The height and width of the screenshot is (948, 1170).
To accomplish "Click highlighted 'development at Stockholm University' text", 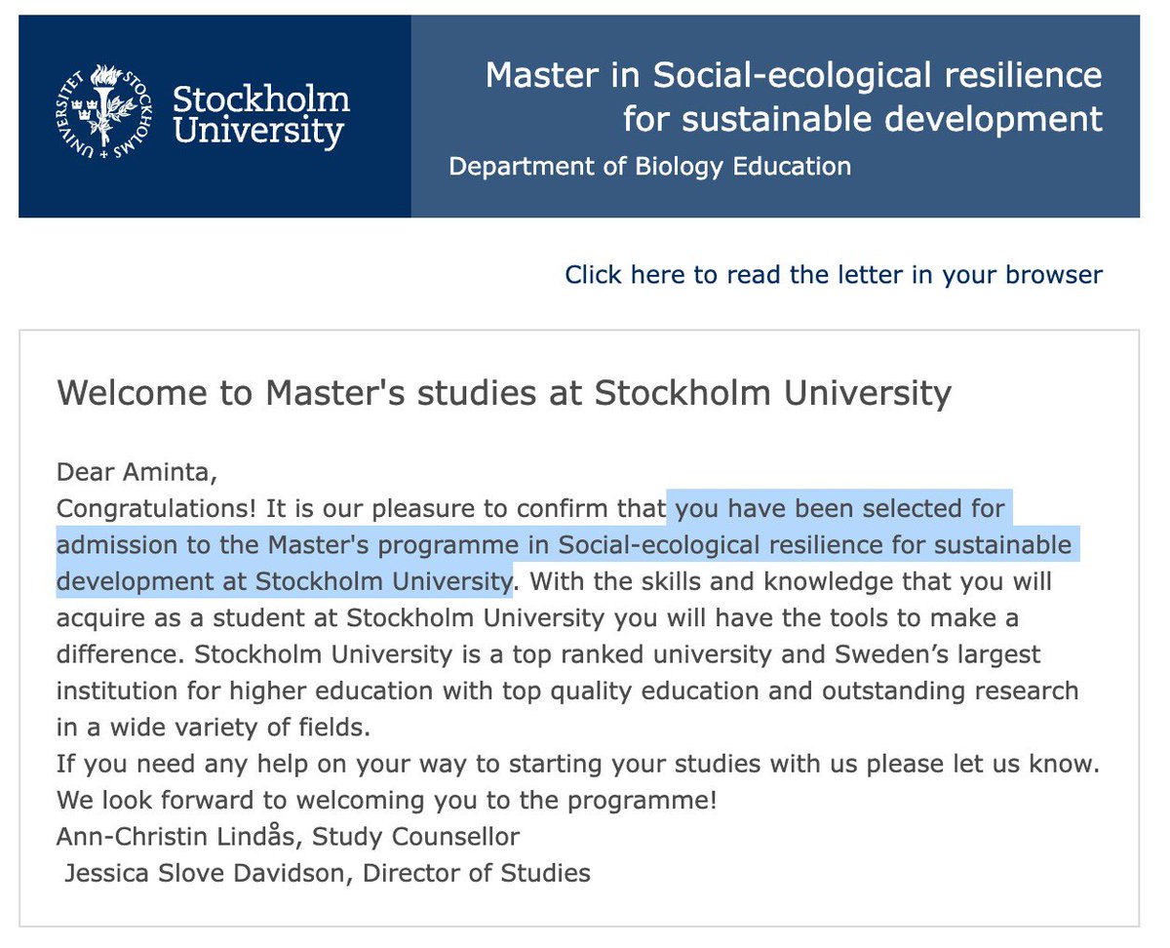I will [285, 582].
